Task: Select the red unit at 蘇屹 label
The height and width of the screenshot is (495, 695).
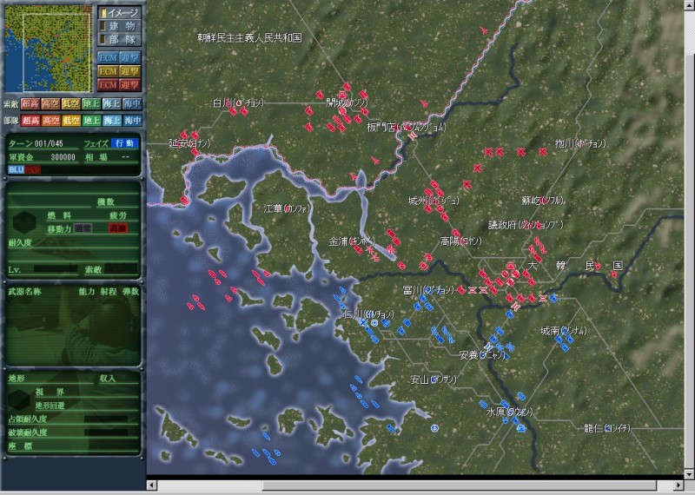Action: (x=545, y=201)
